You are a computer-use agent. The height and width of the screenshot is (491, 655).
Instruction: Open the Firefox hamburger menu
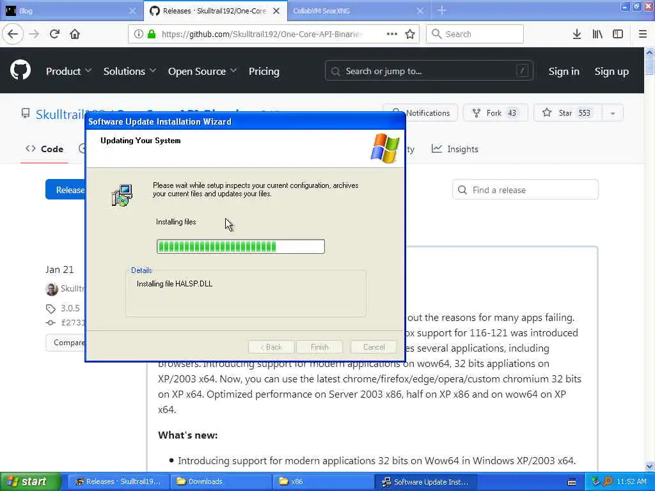(x=642, y=35)
